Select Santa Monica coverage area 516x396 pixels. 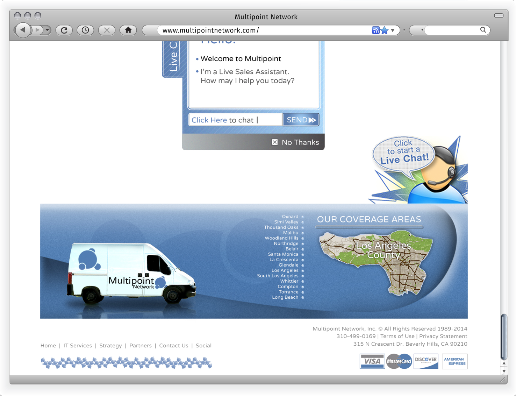(283, 254)
